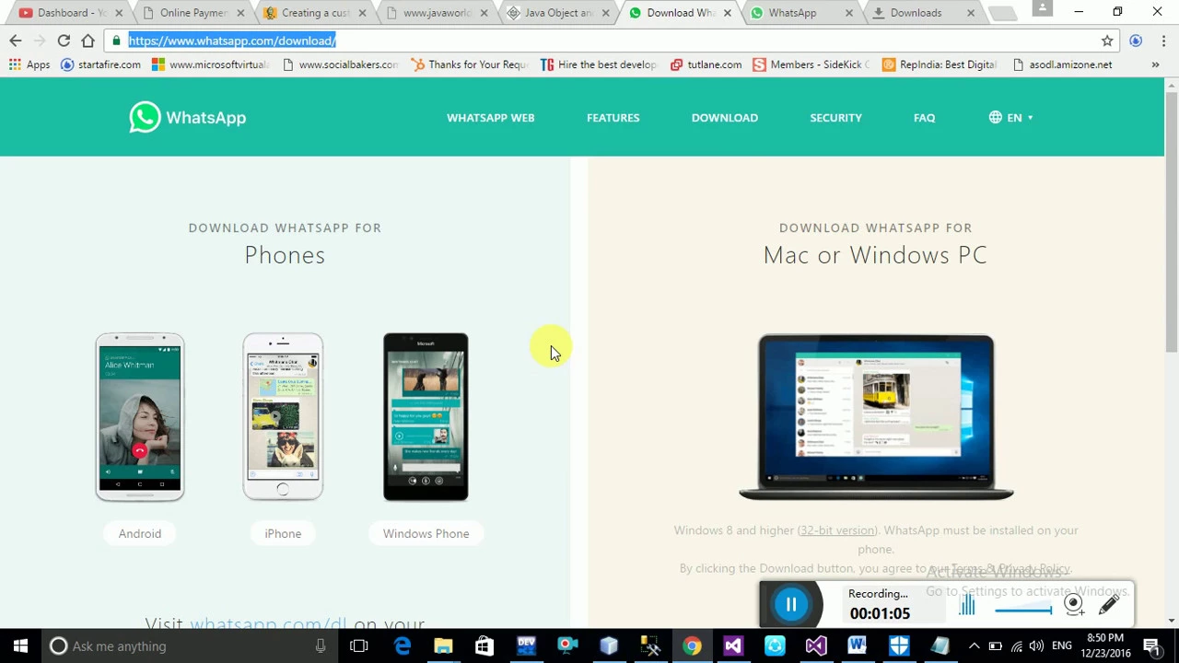The image size is (1179, 663).
Task: Open the startafire.com bookmark
Action: pyautogui.click(x=99, y=64)
